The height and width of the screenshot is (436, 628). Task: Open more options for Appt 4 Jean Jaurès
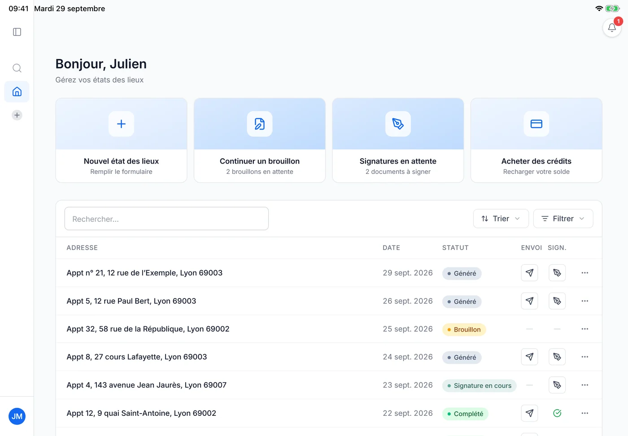coord(585,385)
